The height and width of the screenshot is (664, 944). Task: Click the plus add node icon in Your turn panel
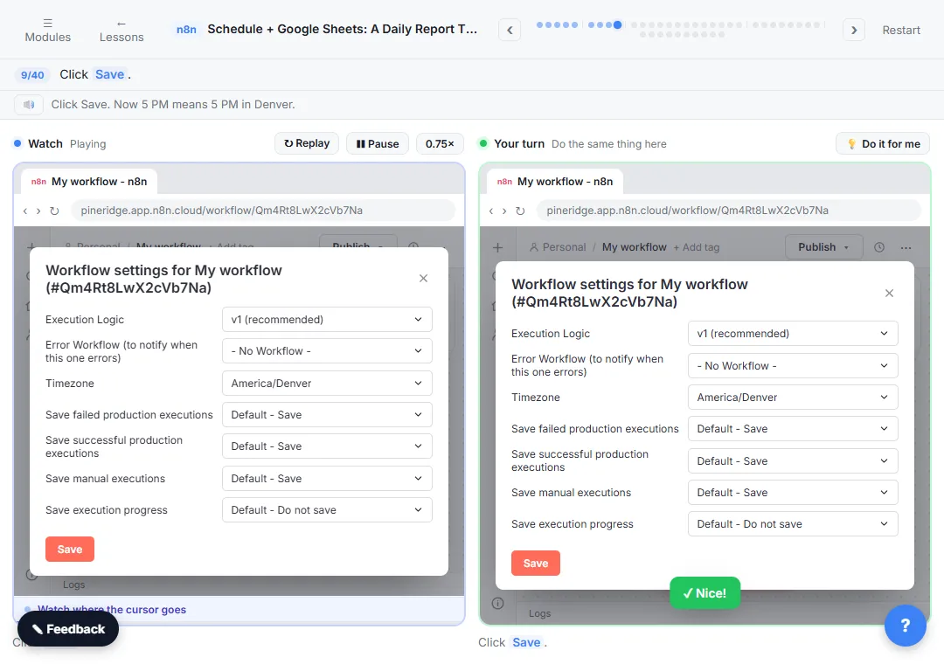click(498, 247)
